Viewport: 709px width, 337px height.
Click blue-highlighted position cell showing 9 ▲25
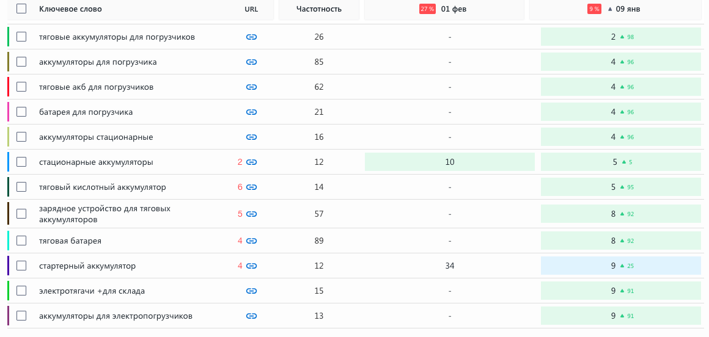pyautogui.click(x=620, y=266)
